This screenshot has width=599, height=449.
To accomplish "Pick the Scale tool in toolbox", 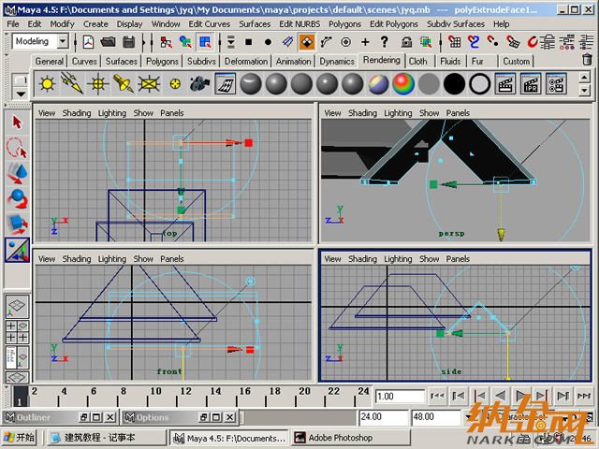I will 17,223.
